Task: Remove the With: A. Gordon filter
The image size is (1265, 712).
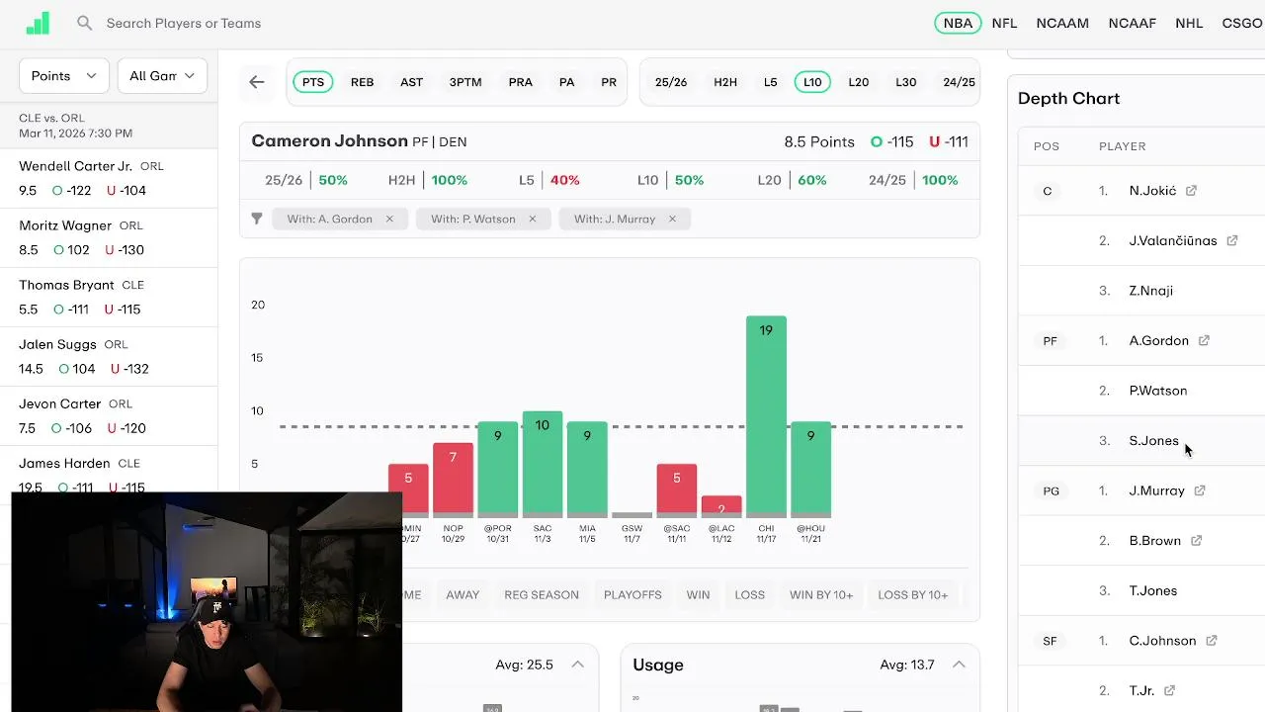Action: tap(389, 219)
